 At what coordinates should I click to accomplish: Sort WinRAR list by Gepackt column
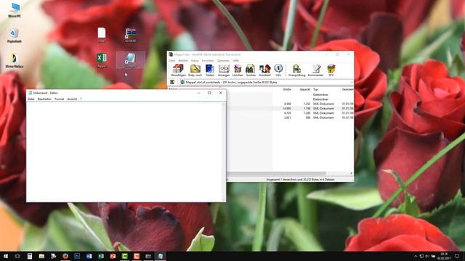click(x=304, y=89)
